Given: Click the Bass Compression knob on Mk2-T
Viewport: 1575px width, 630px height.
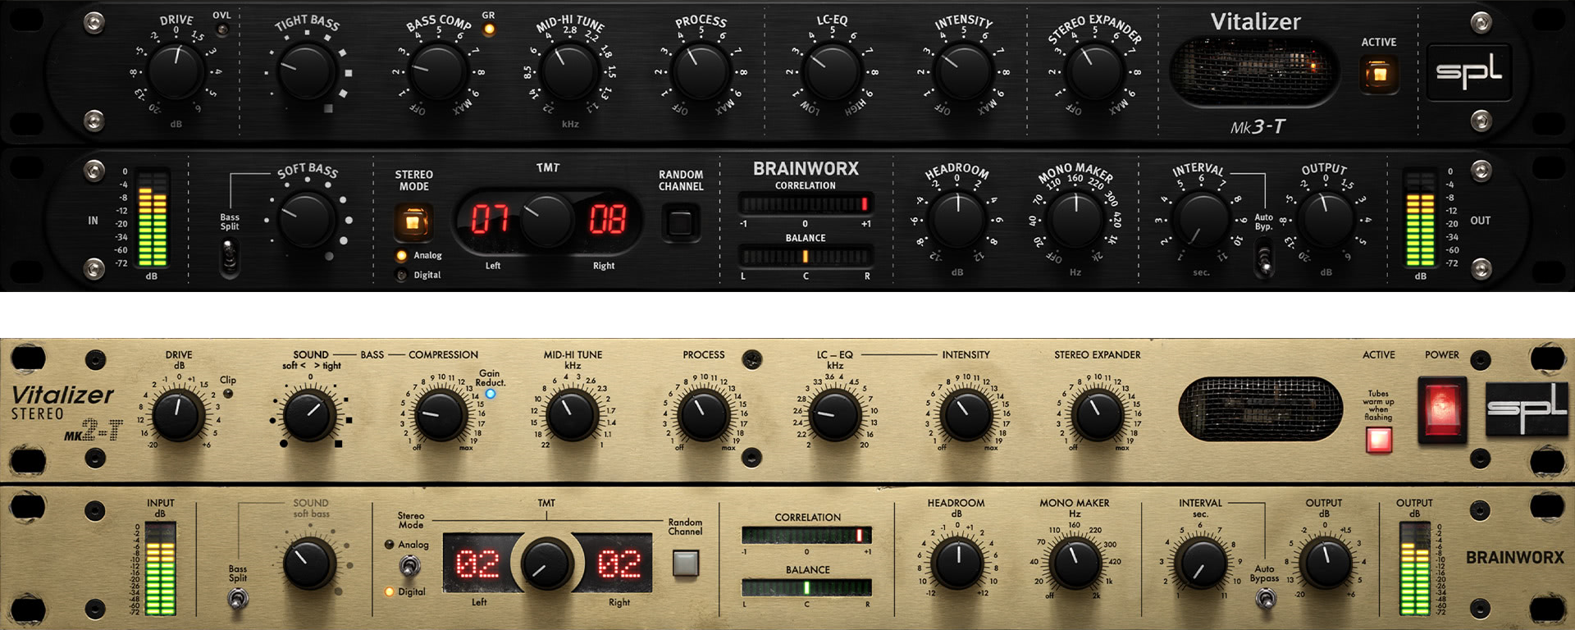Looking at the screenshot, I should (441, 415).
